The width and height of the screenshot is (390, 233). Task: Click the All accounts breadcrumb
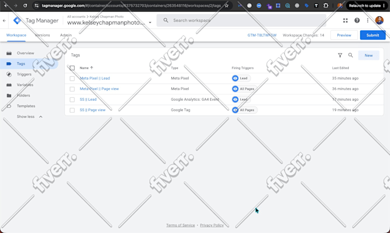point(76,17)
